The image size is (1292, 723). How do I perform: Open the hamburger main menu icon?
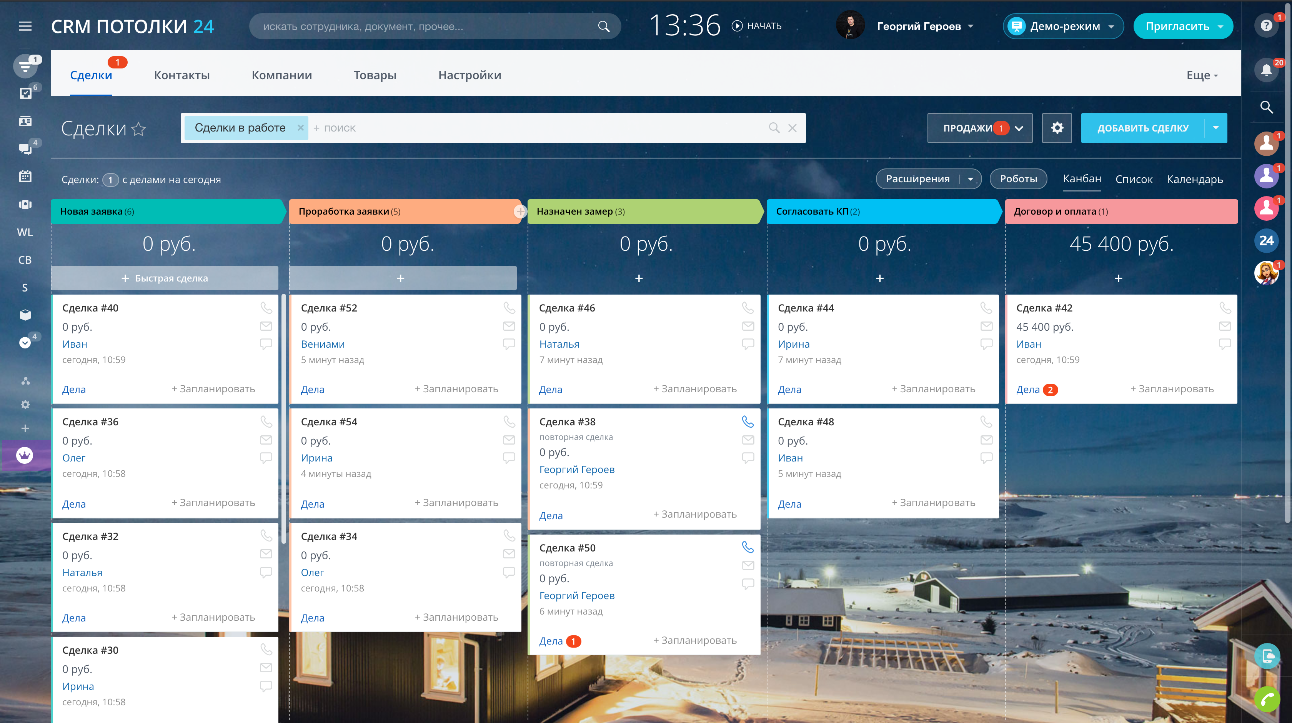(25, 26)
